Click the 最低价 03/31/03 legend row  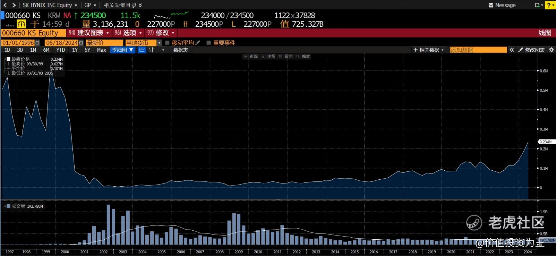tap(31, 73)
